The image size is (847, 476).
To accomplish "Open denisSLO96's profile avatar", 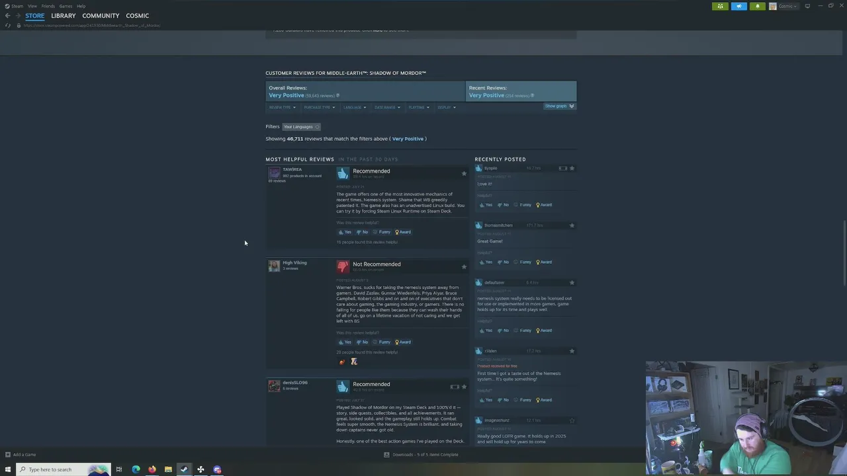I will click(274, 386).
